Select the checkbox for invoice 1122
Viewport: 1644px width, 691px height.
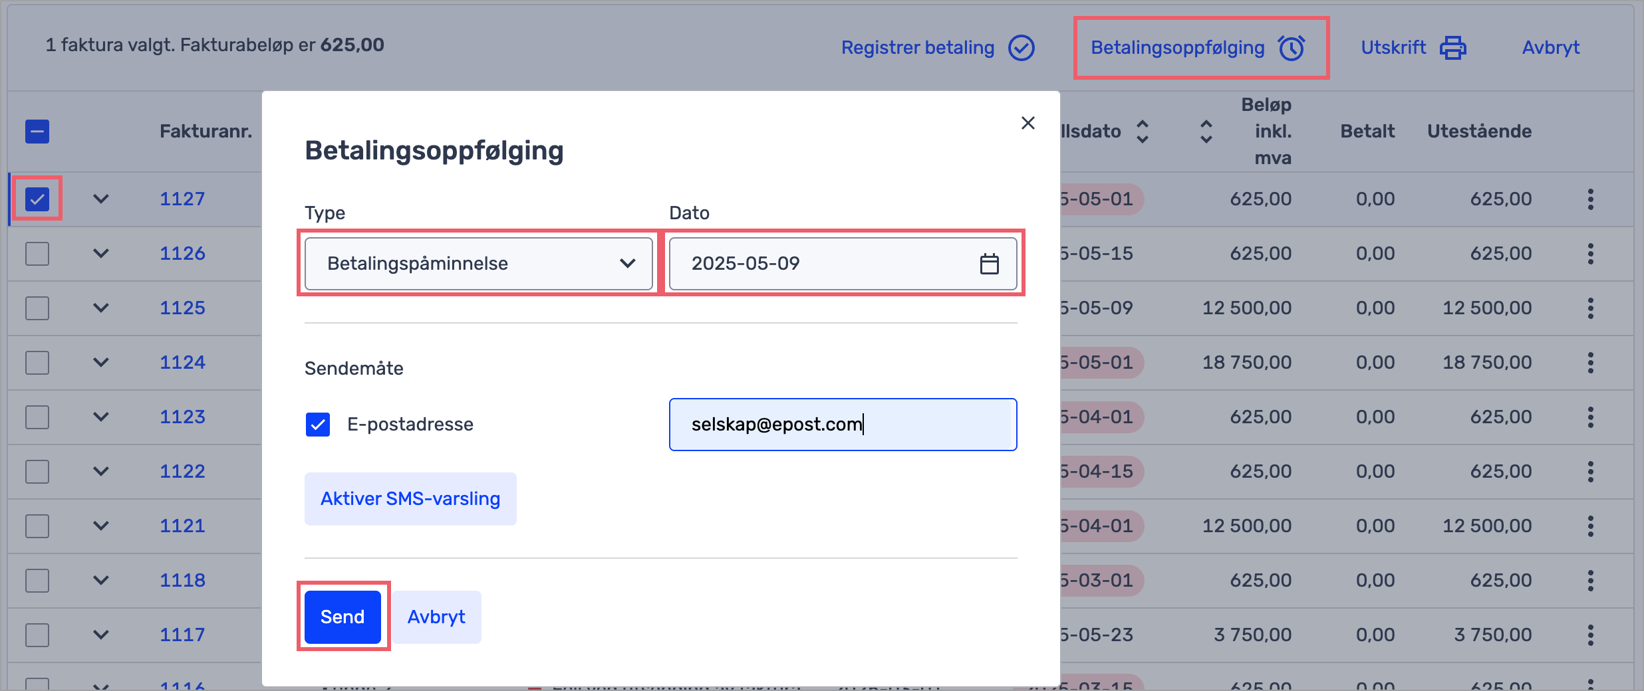[37, 472]
